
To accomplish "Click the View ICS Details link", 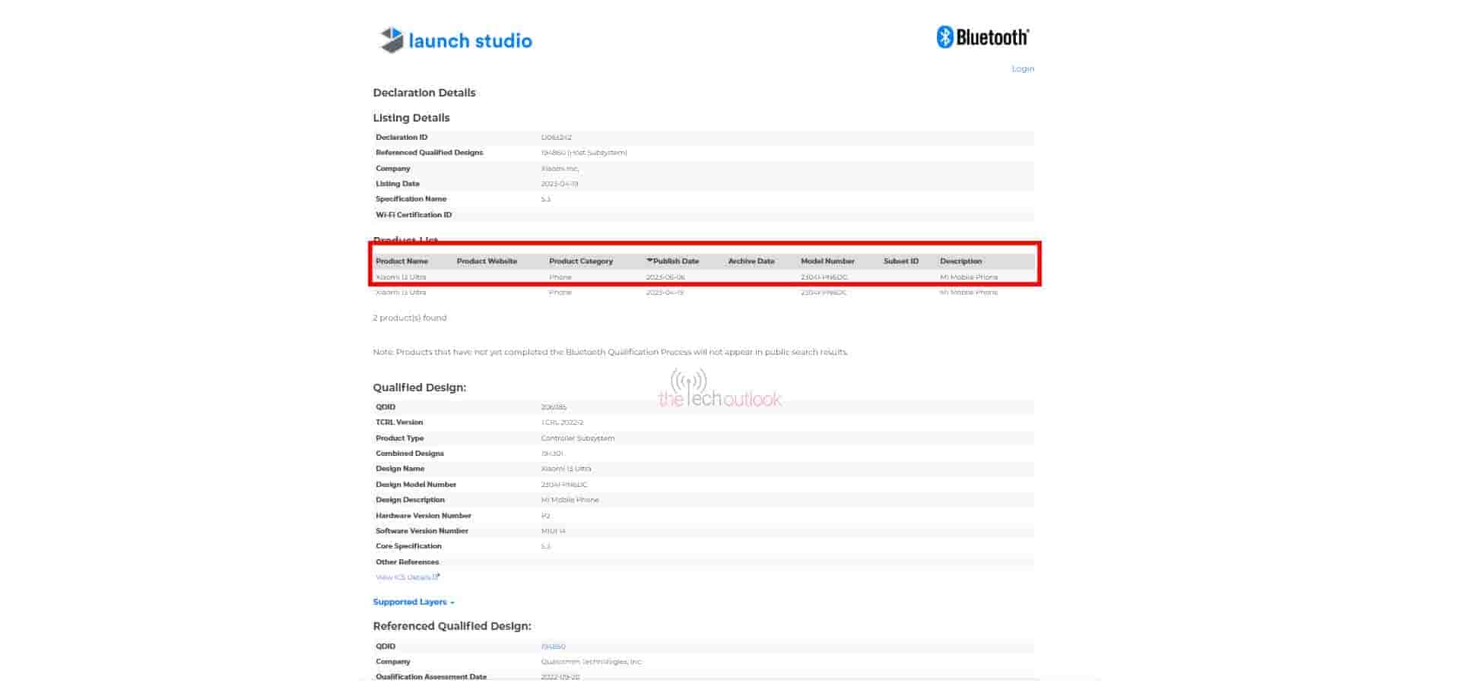I will 405,577.
